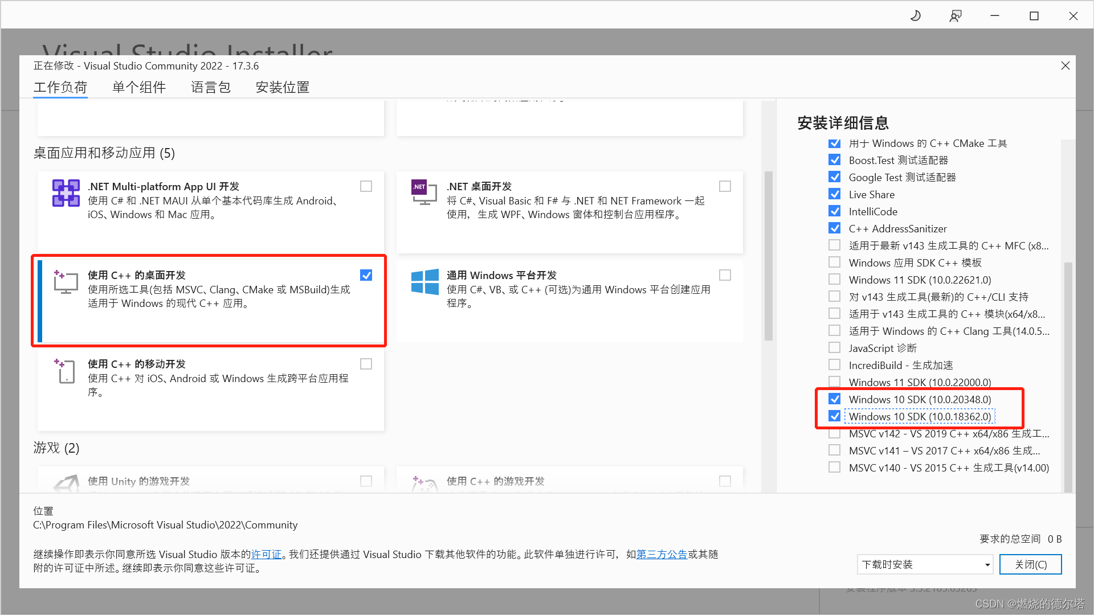This screenshot has width=1094, height=615.
Task: Switch to the 安装位置 tab
Action: pos(283,88)
